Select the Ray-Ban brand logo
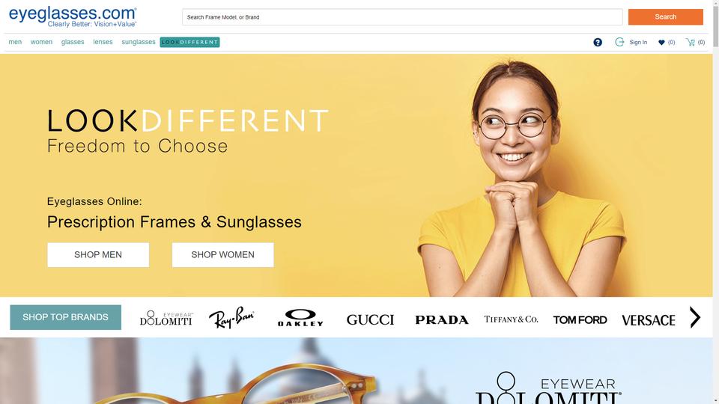 tap(231, 317)
